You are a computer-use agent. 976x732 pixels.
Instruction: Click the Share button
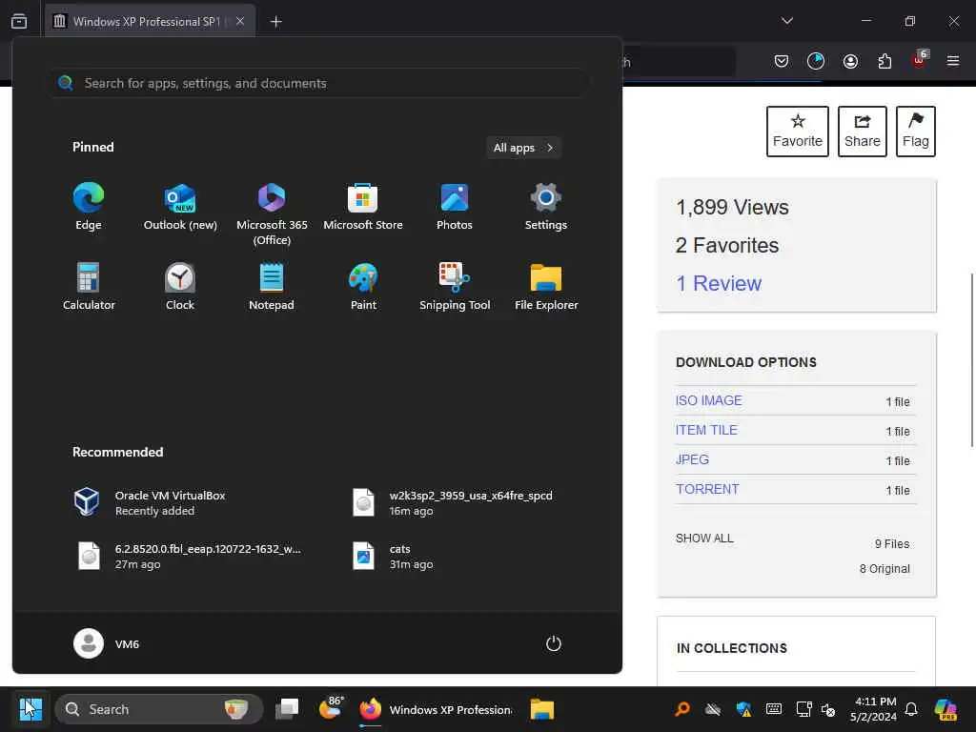(x=862, y=132)
